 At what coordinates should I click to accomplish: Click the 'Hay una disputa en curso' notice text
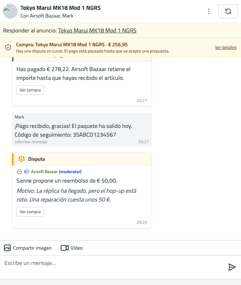(x=93, y=51)
